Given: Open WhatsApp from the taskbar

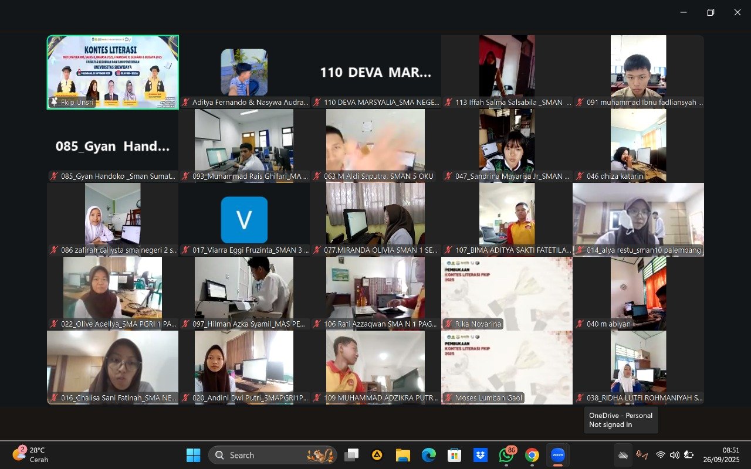Looking at the screenshot, I should click(x=506, y=455).
